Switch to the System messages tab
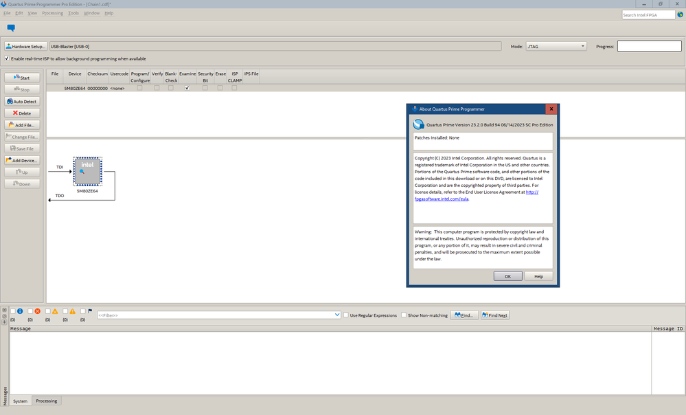The image size is (686, 415). coord(20,401)
